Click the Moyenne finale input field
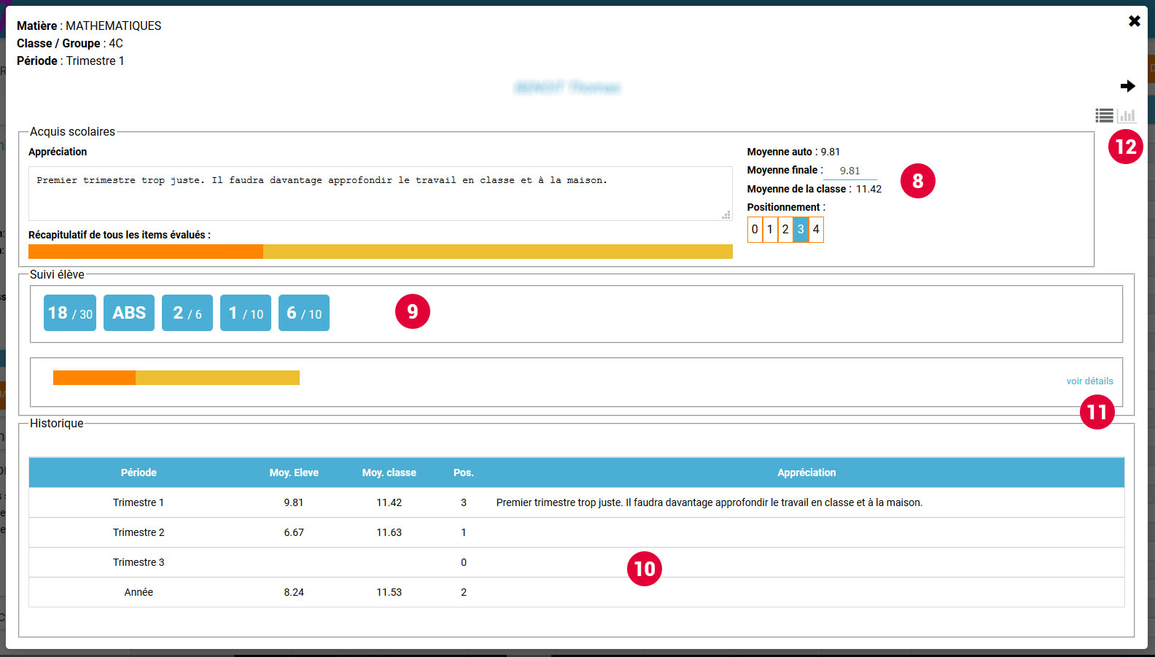This screenshot has width=1155, height=657. (849, 171)
